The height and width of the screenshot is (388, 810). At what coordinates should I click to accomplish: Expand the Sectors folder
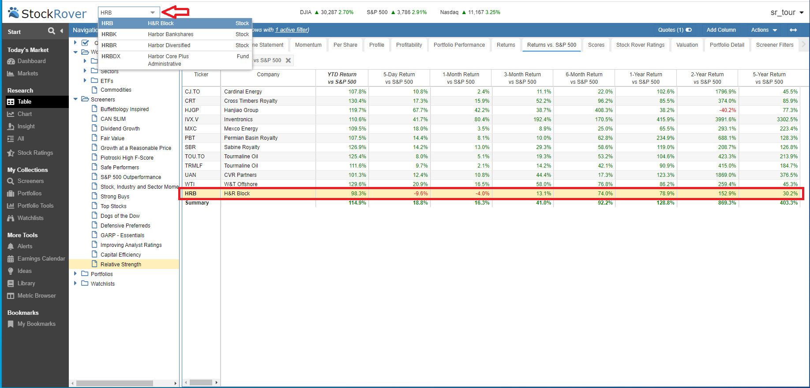click(x=85, y=71)
